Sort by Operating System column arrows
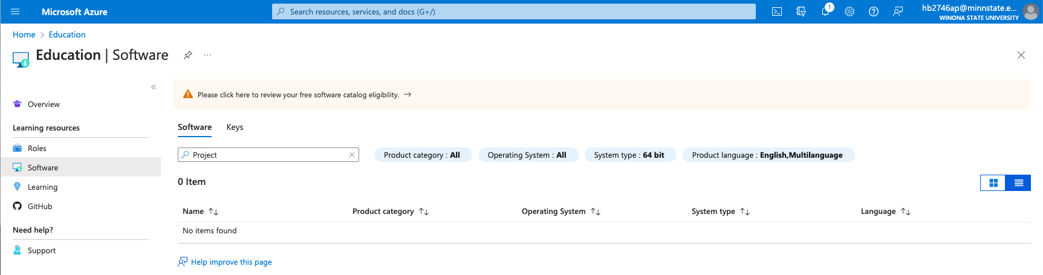The image size is (1043, 275). pos(596,212)
